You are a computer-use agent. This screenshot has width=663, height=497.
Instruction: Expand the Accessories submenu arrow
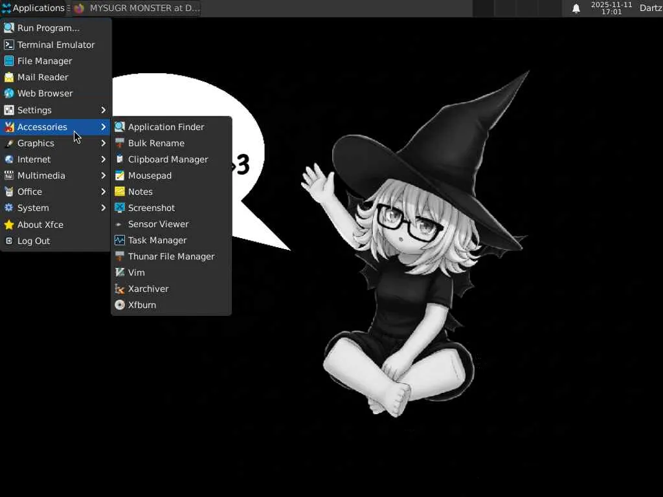click(103, 127)
